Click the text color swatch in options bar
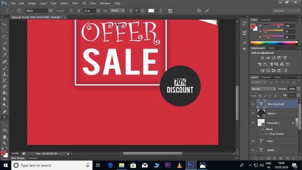Image resolution: width=302 pixels, height=170 pixels. [x=151, y=11]
